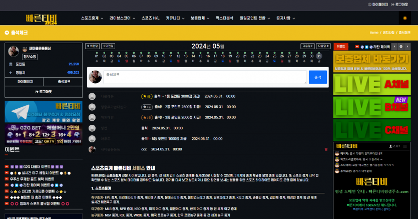The height and width of the screenshot is (219, 418).
Task: Open the 스포츠 H/L menu item
Action: pos(150,18)
